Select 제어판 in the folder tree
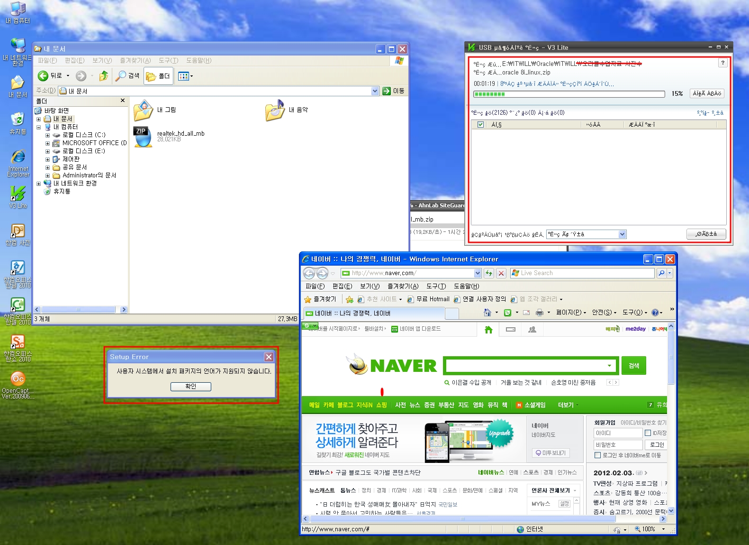Viewport: 749px width, 545px height. point(71,159)
